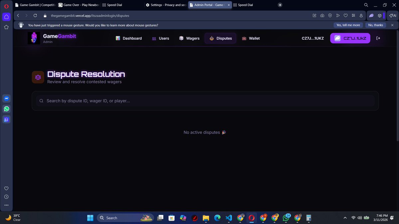Click Yes, tell me more
Image resolution: width=399 pixels, height=224 pixels.
348,25
